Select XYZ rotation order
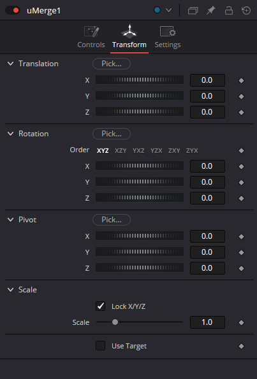 [x=103, y=150]
